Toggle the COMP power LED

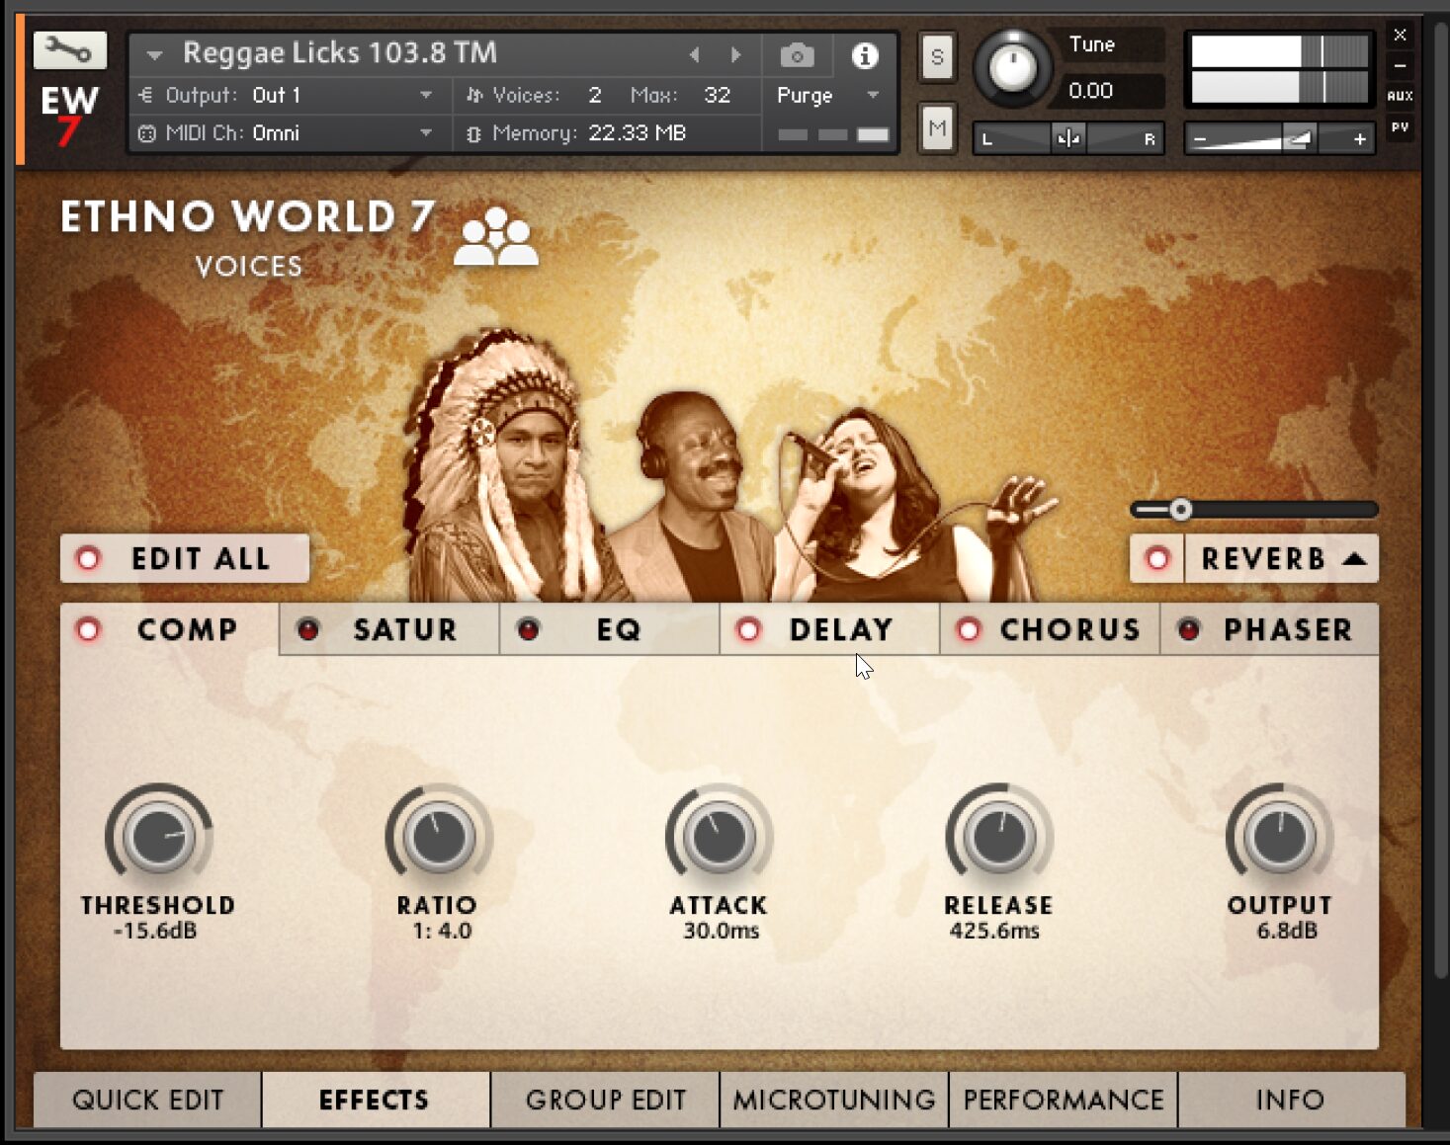88,630
